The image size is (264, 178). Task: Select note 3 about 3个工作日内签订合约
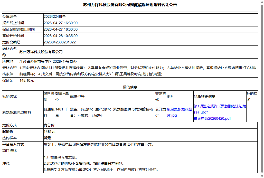click(x=101, y=170)
